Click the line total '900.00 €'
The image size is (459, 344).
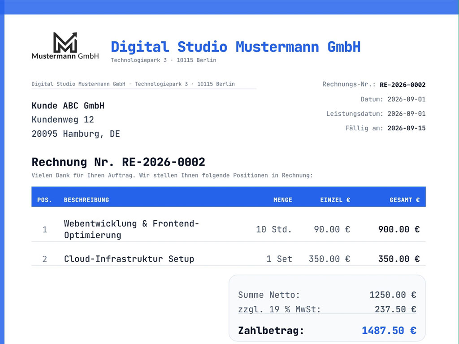pos(399,229)
